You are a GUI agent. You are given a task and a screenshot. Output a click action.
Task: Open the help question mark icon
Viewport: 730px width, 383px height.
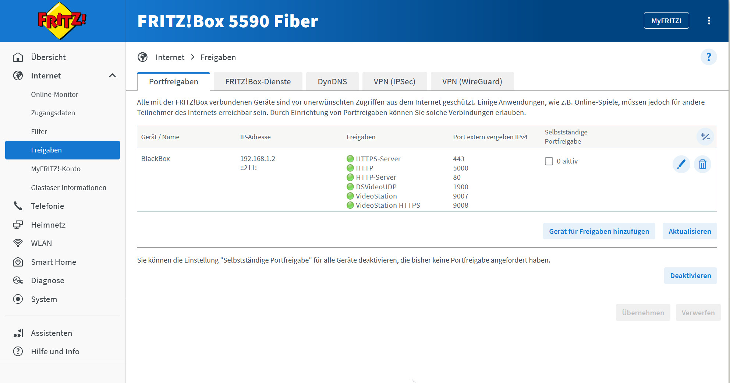click(708, 57)
